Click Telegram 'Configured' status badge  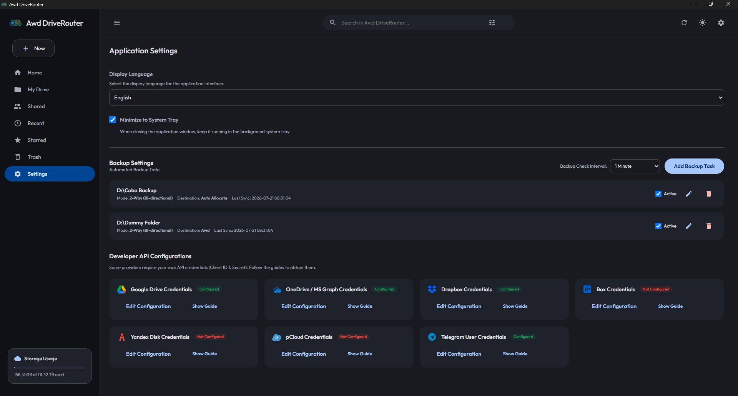(523, 337)
